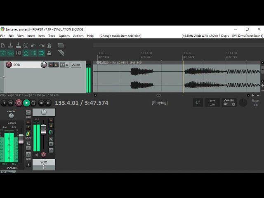Click the dashed rectangle selection icon

point(61,45)
